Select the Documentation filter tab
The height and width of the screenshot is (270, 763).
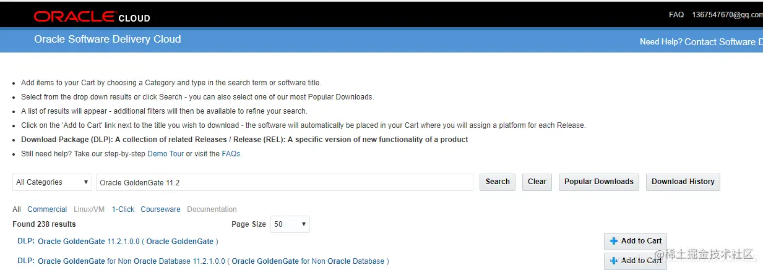pos(212,209)
